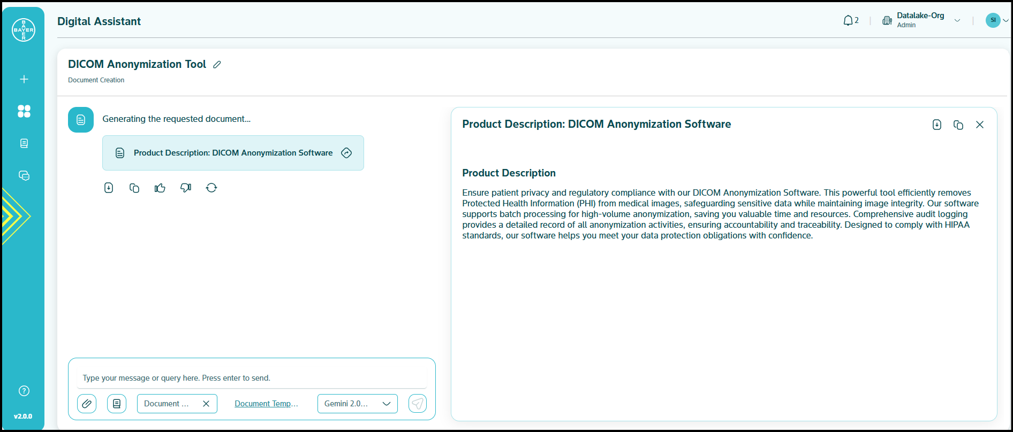Open the SI user profile menu
The image size is (1013, 432).
[x=996, y=20]
